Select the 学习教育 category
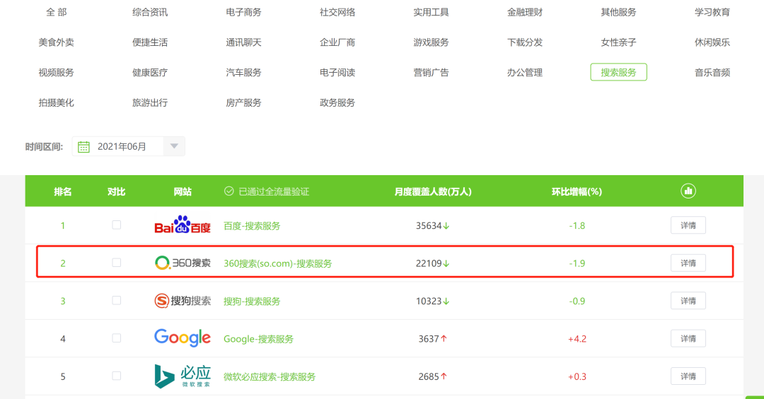Viewport: 764px width, 399px height. pyautogui.click(x=712, y=12)
